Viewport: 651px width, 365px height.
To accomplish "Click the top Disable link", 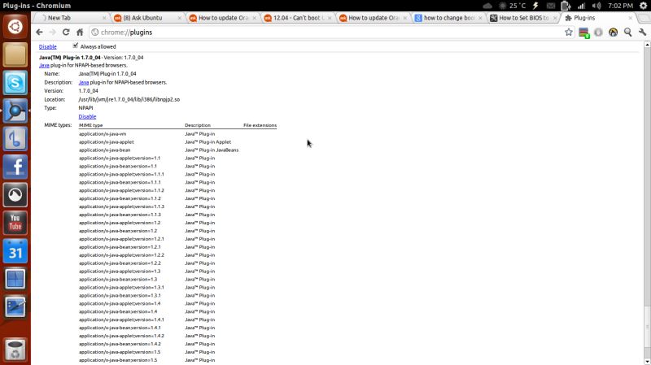I will 48,47.
